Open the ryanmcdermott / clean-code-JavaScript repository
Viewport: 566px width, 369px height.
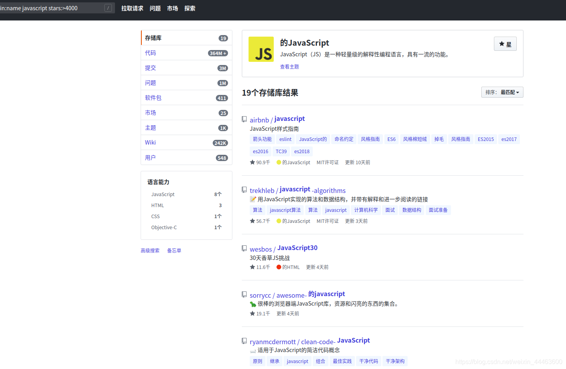(x=310, y=341)
